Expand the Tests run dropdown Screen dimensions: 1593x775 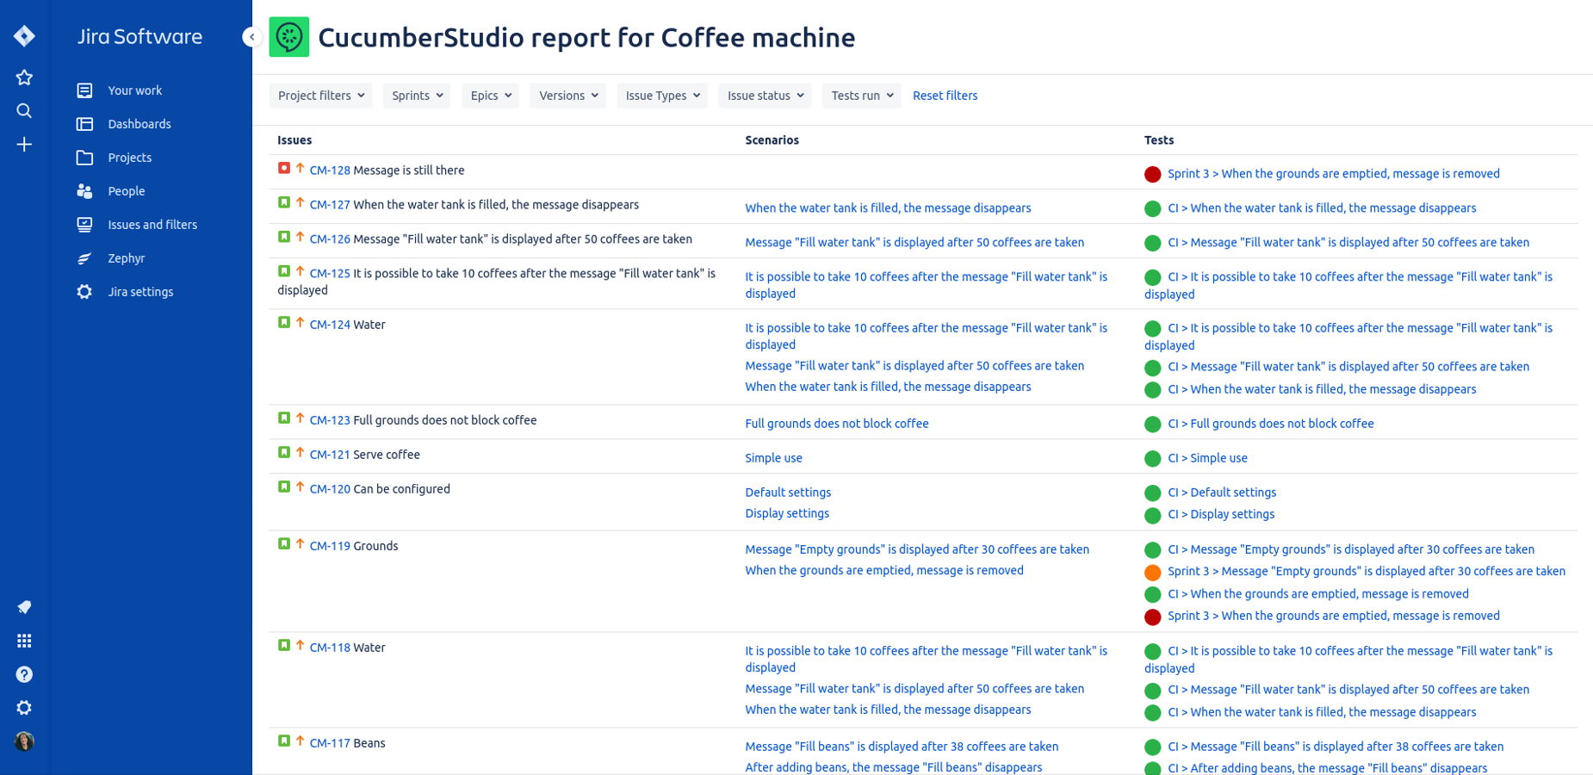862,96
